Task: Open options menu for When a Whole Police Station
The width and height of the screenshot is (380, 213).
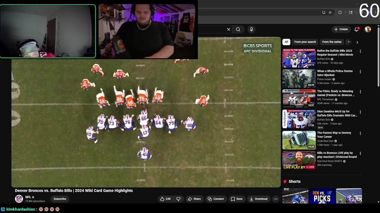Action: (x=360, y=72)
